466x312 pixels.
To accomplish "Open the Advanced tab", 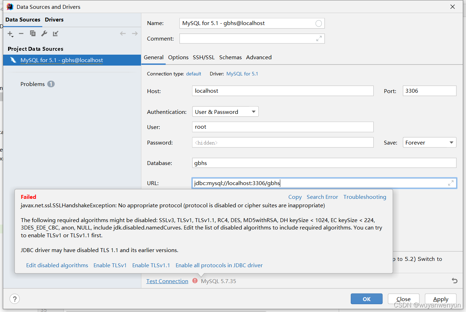I will pos(259,57).
